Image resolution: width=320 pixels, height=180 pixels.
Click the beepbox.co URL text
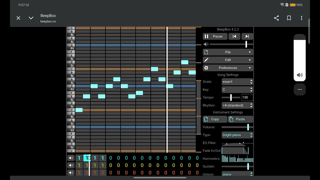48,21
